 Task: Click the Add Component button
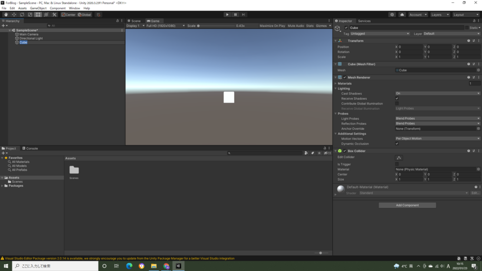tap(407, 205)
